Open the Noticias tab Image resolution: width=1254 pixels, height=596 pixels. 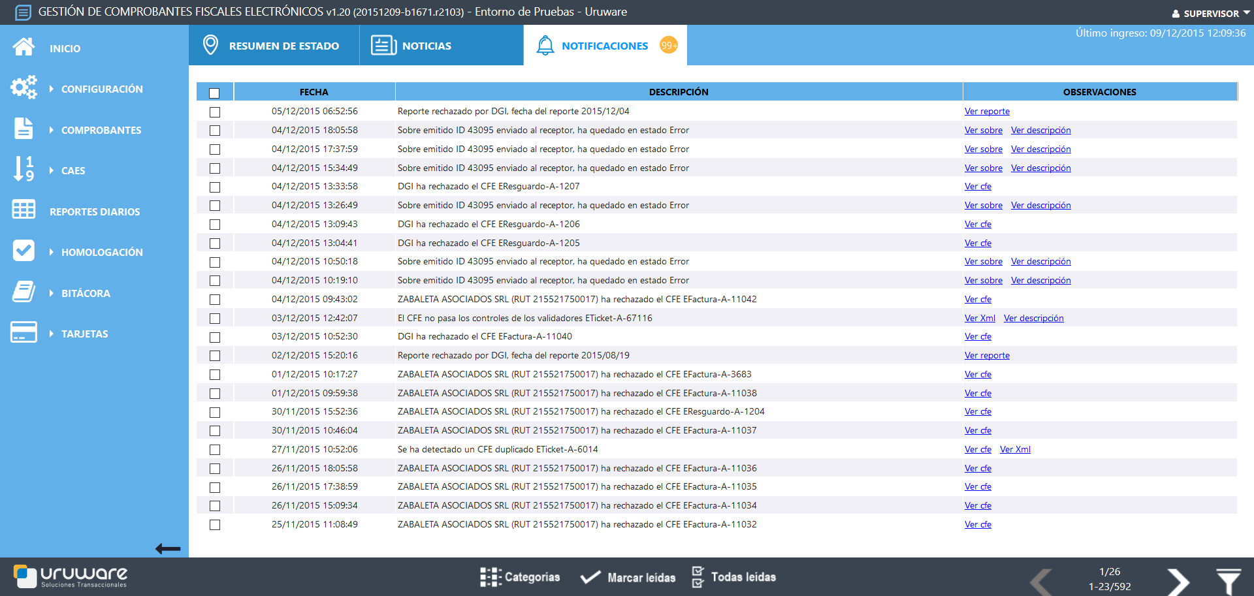coord(411,46)
